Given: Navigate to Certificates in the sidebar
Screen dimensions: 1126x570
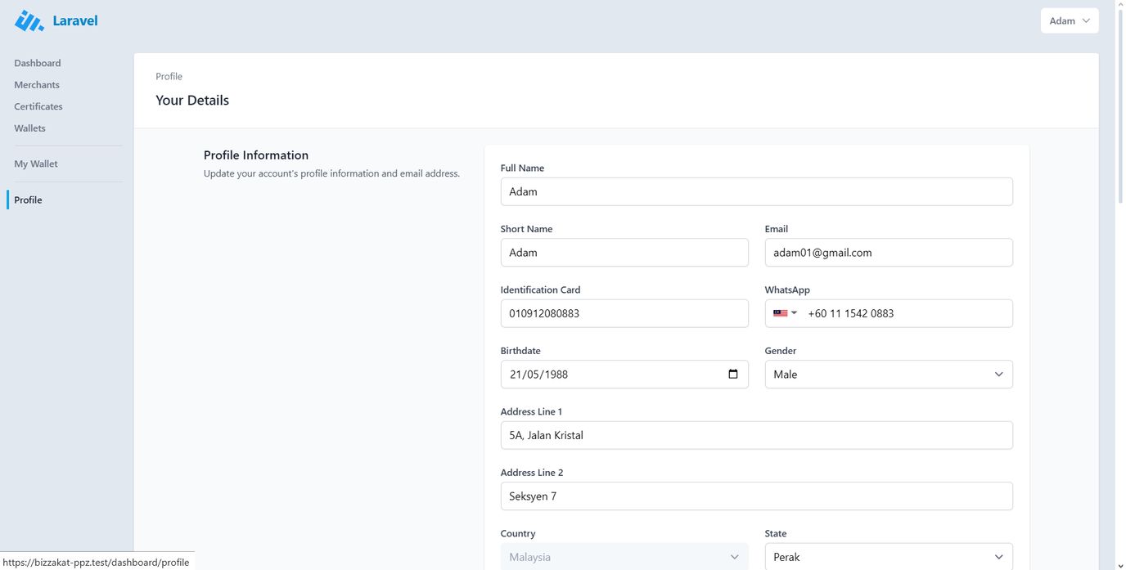Looking at the screenshot, I should (x=38, y=105).
